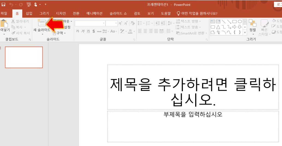Switch to the 그리기 tab
The image size is (282, 146).
click(44, 13)
